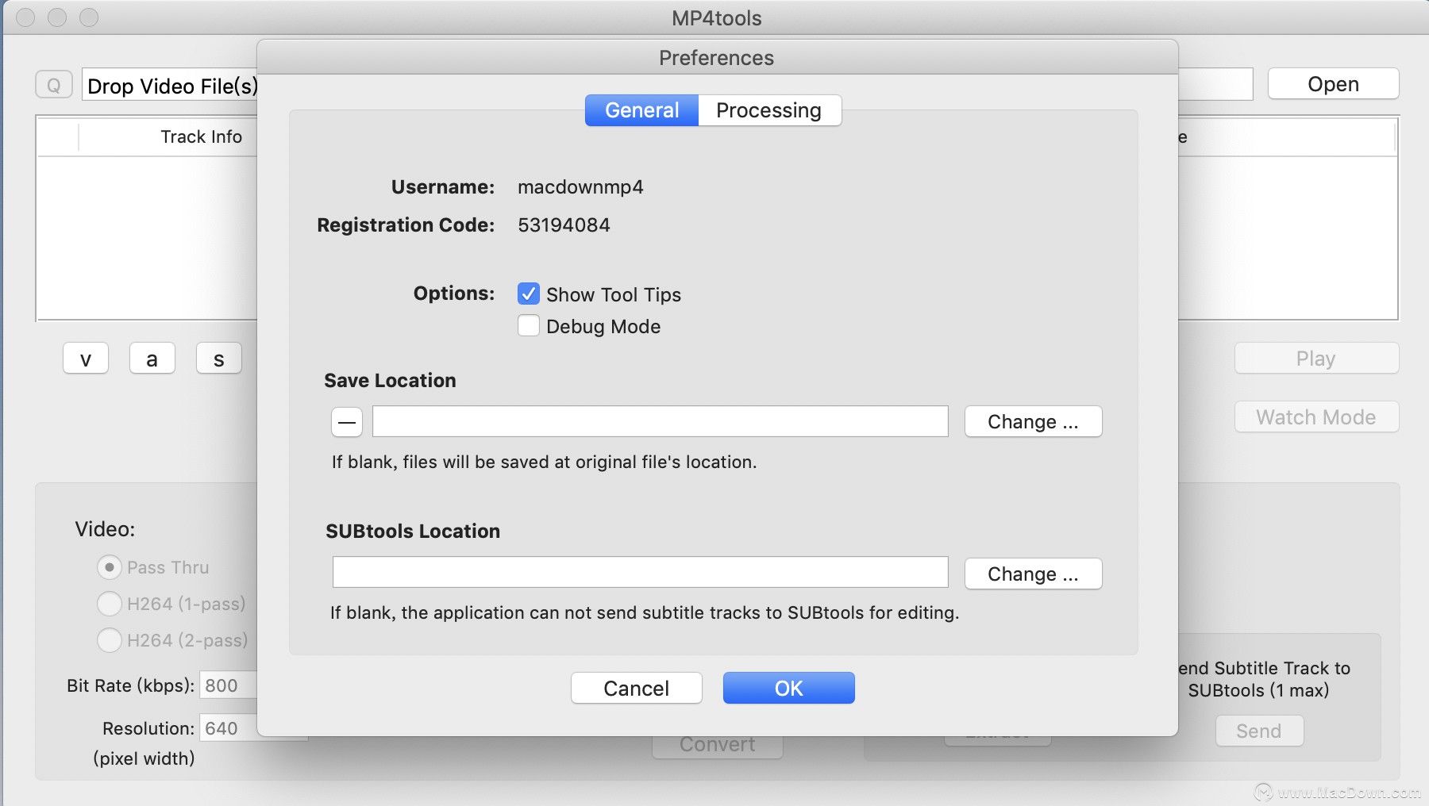Screen dimensions: 1429x806
Task: Click Change for SUBtools Location
Action: (1033, 574)
